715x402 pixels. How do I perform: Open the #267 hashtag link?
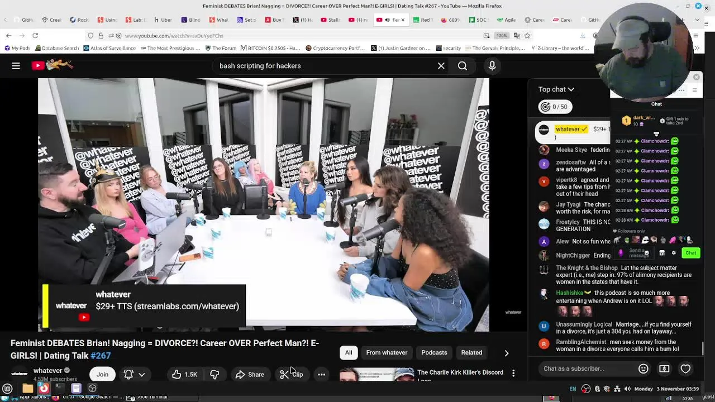101,356
